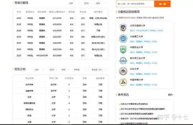Screen dimensions: 193x125
Task: Click the Shandong University logo
Action: click(123, 71)
